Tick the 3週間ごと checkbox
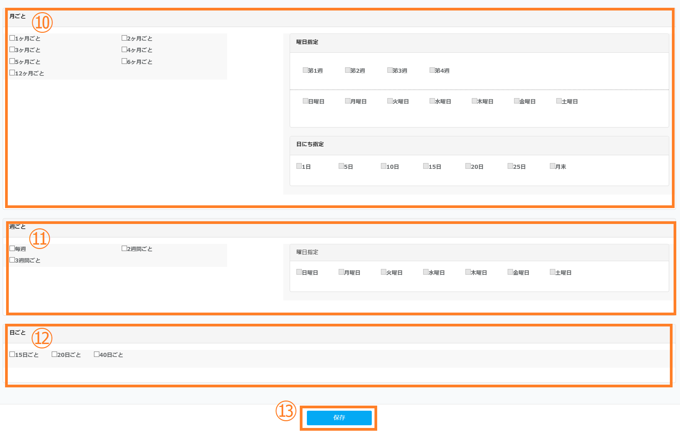This screenshot has height=431, width=680. point(12,260)
